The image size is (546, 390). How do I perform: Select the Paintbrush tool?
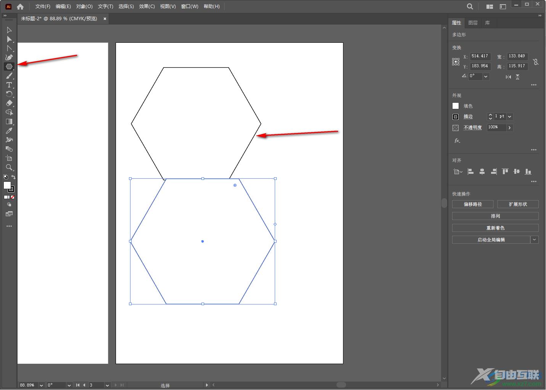tap(9, 76)
